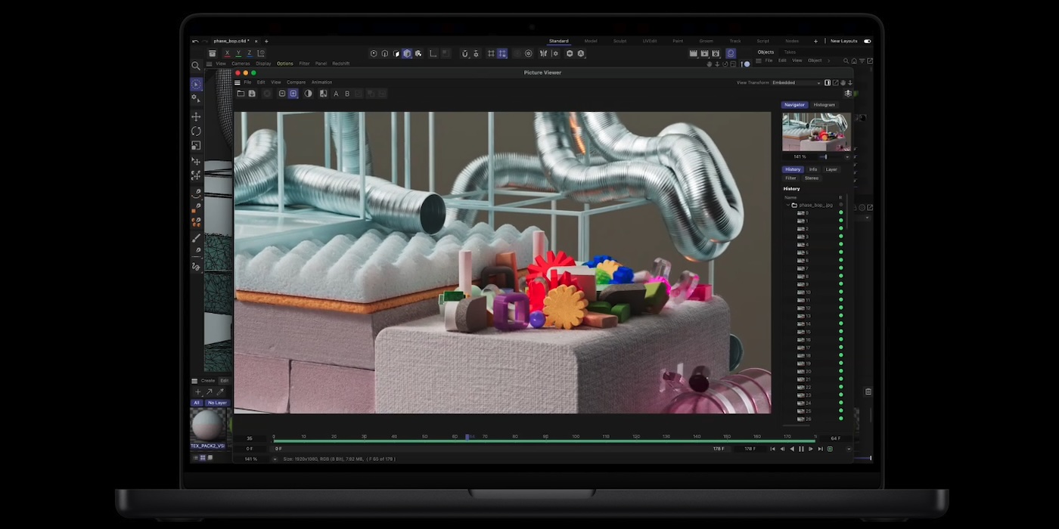Image resolution: width=1059 pixels, height=529 pixels.
Task: Click the Navigator zoom slider next to 141%
Action: click(x=826, y=157)
